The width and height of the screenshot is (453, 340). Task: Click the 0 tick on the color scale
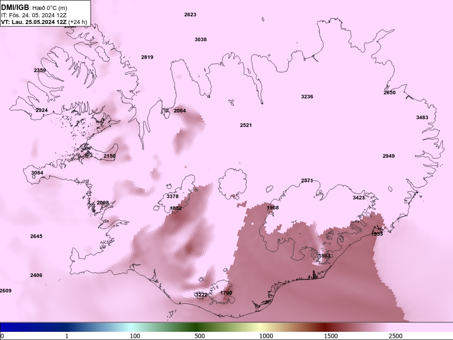(2, 336)
